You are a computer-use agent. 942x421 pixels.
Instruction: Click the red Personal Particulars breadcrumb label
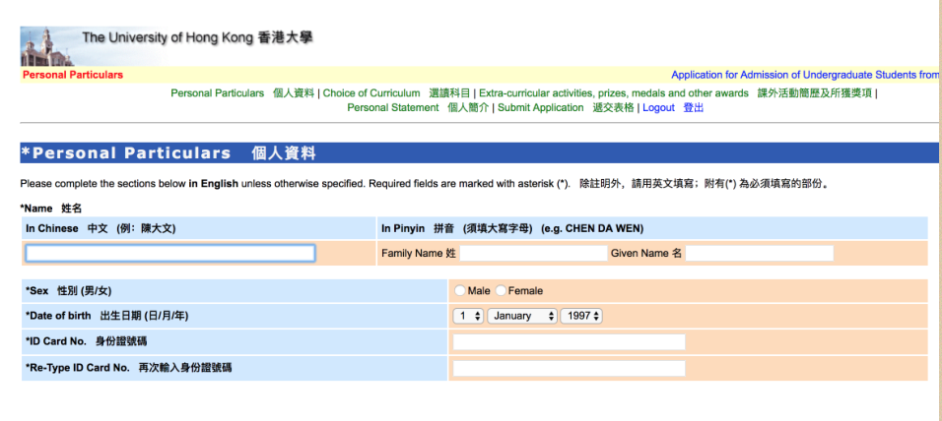tap(73, 75)
